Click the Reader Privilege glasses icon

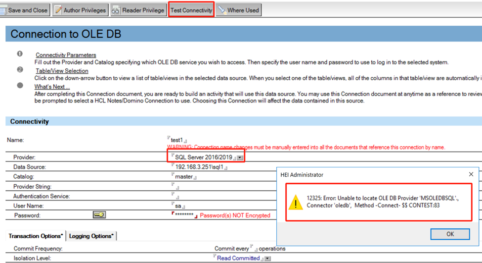116,10
